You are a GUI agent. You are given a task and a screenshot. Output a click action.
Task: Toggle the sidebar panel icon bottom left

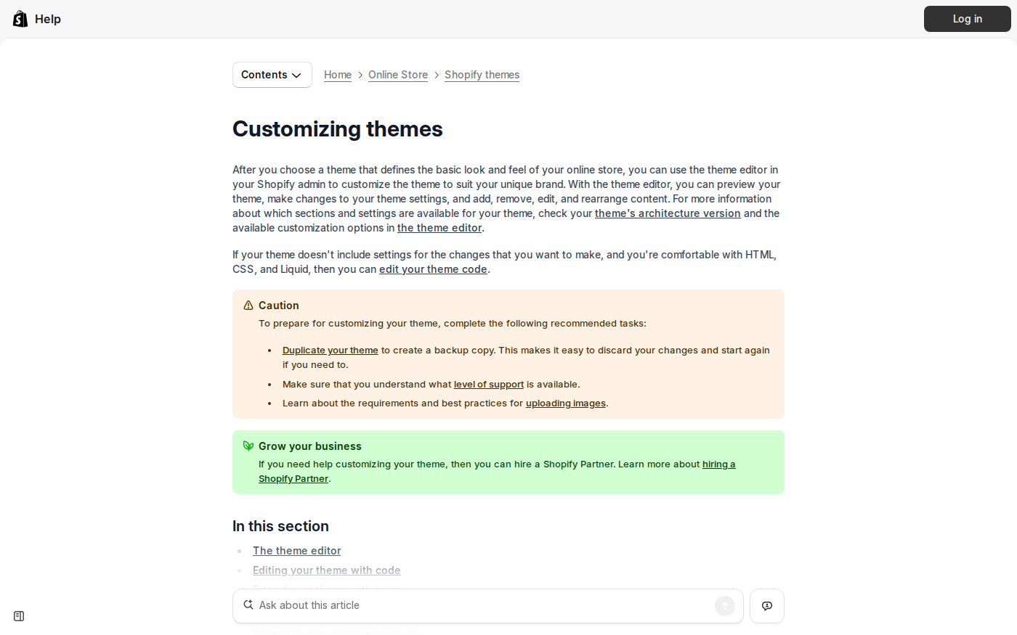18,615
